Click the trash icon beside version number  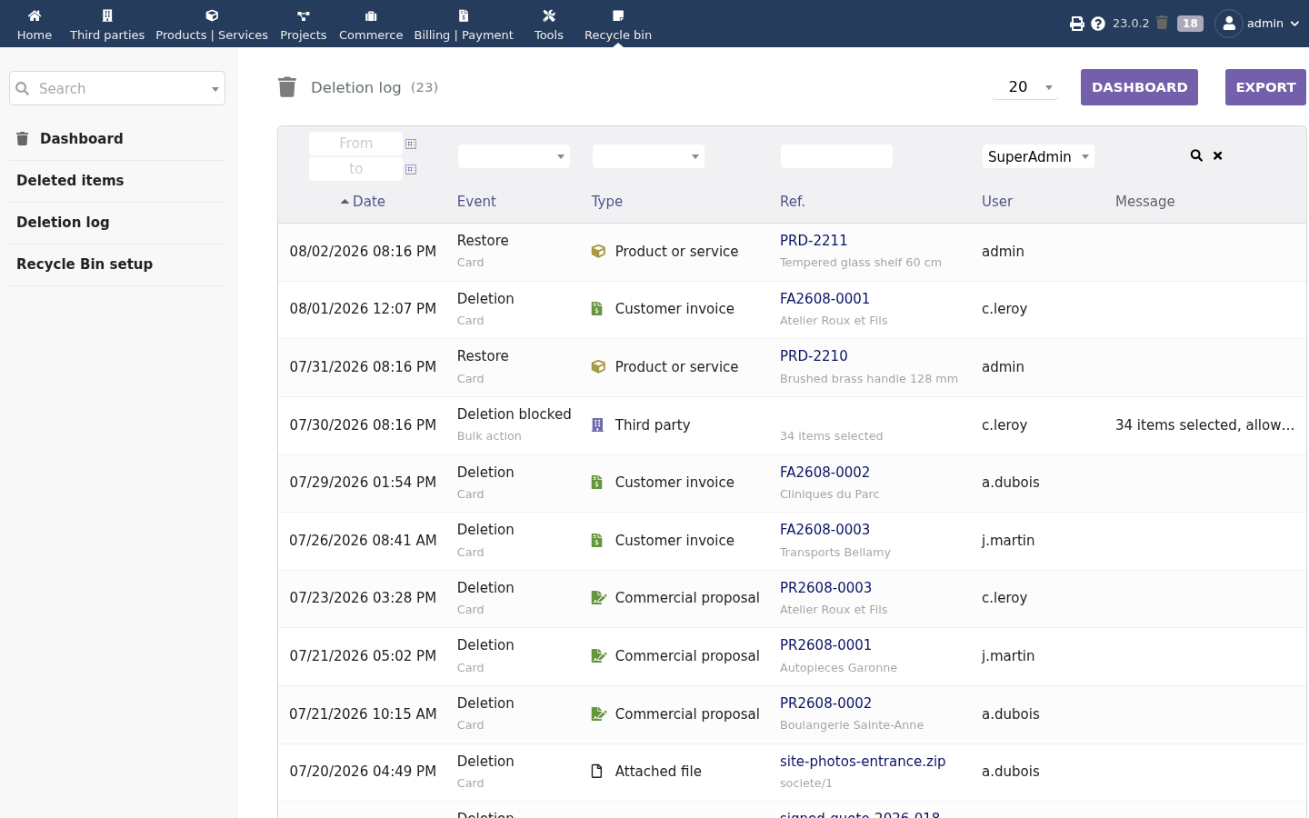pyautogui.click(x=1162, y=23)
